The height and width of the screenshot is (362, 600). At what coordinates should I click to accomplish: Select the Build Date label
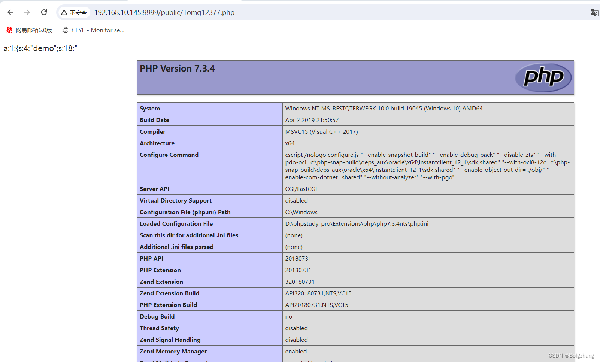[x=154, y=120]
